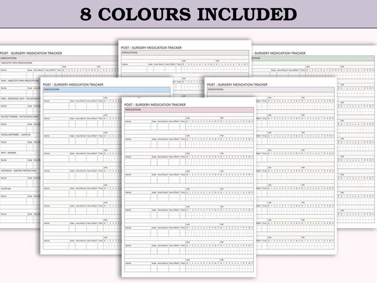Click title of the right-middle gray page

tap(237, 85)
